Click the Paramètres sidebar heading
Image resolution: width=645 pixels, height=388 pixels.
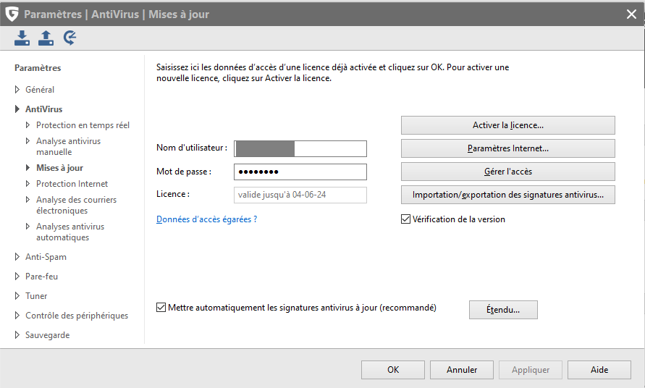click(x=38, y=68)
